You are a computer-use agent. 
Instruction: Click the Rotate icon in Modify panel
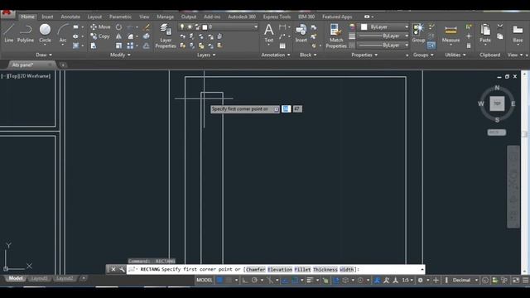click(x=118, y=26)
